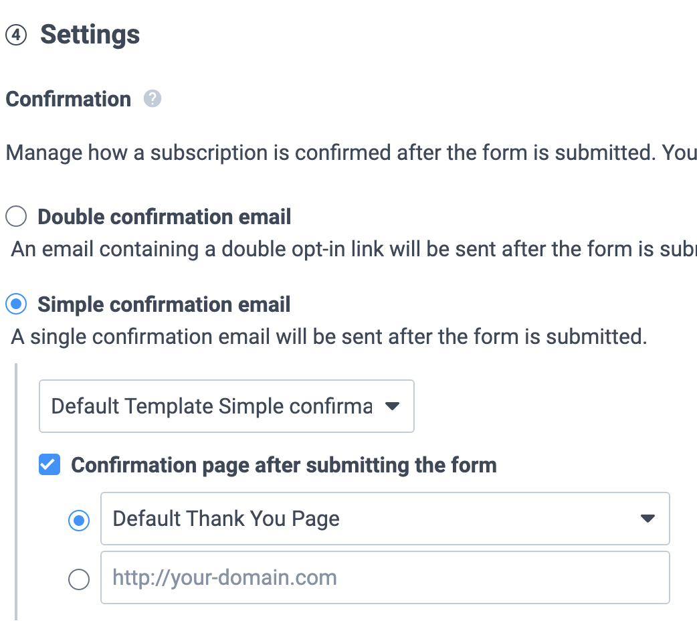697x633 pixels.
Task: Click the 'single confirmation email will be sent' description
Action: (x=329, y=337)
